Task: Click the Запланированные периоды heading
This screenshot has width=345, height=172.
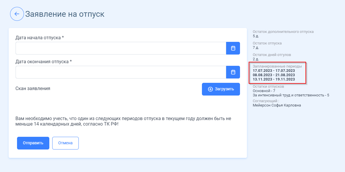Action: tap(277, 66)
